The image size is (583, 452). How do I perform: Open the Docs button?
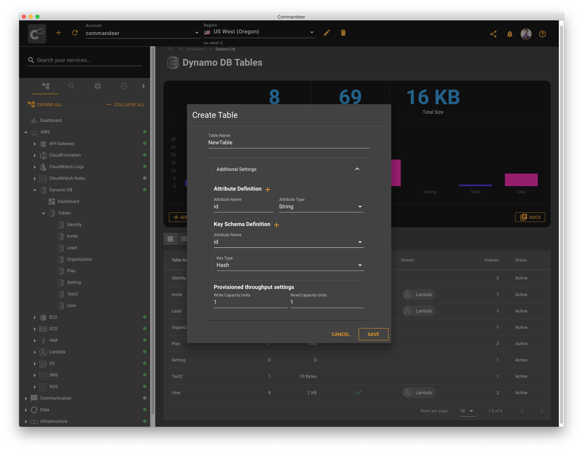point(530,217)
